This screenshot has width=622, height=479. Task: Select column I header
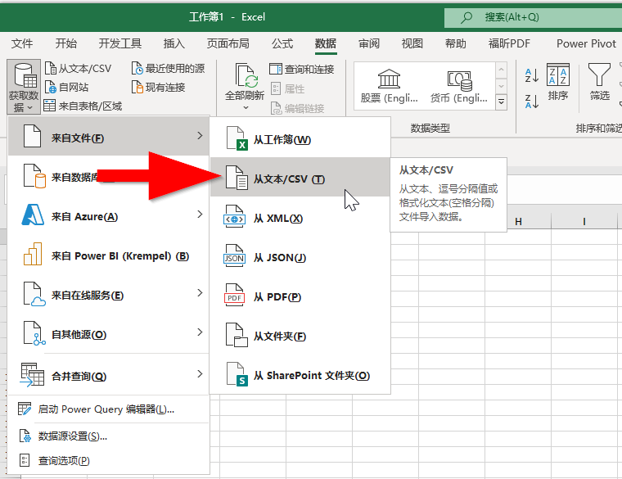[584, 222]
